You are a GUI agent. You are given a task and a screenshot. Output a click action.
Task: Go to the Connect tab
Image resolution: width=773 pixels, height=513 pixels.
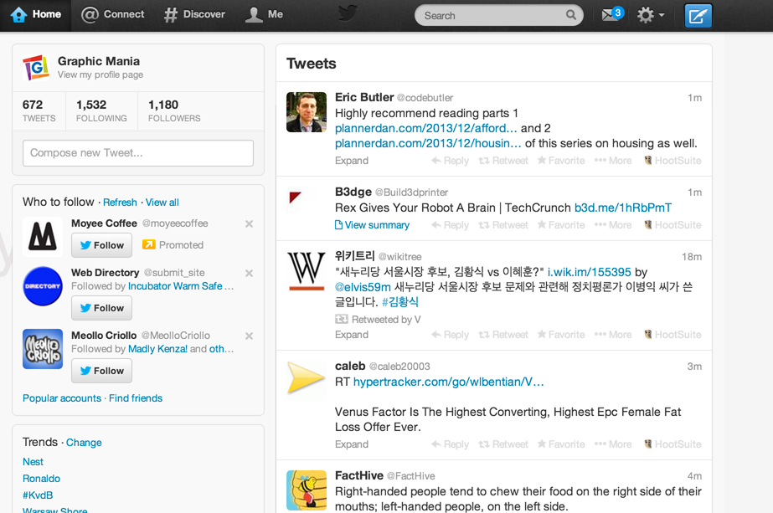point(112,15)
